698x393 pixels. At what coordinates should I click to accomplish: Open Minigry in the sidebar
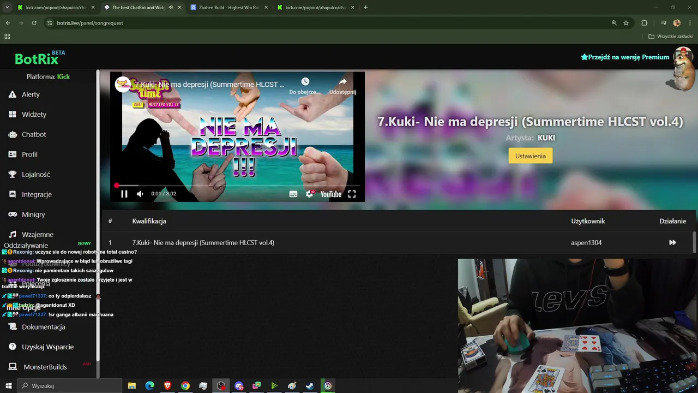(x=27, y=215)
